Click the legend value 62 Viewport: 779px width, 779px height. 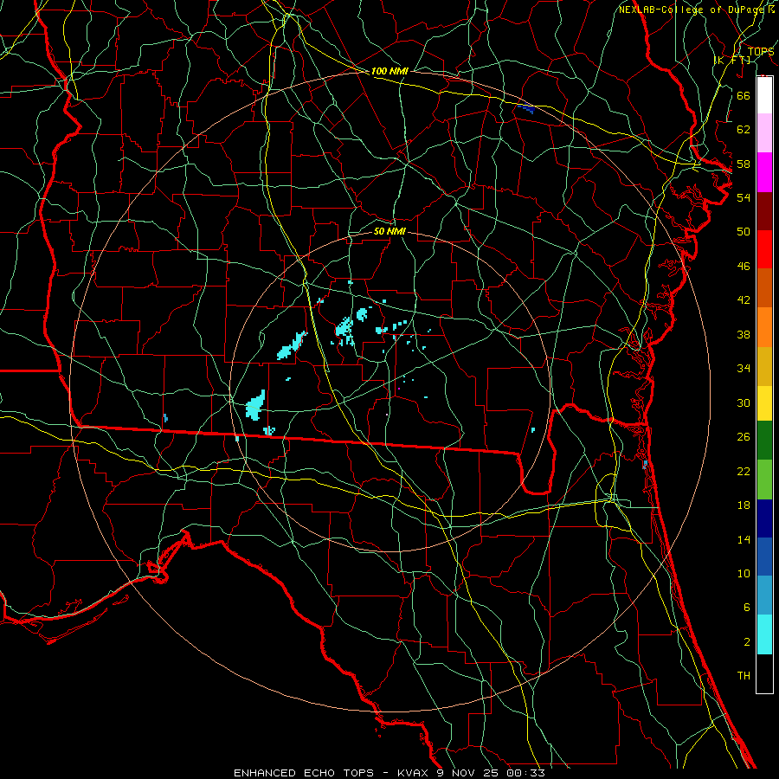pos(744,130)
